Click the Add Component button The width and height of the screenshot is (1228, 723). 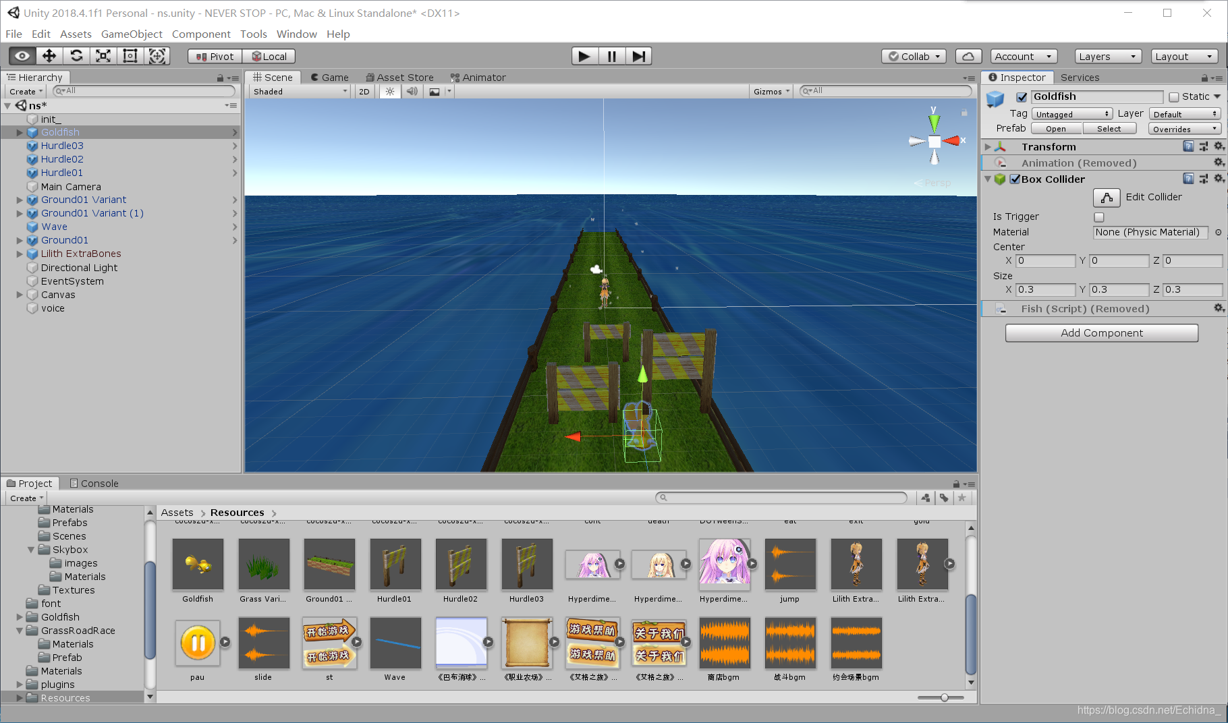(x=1102, y=333)
